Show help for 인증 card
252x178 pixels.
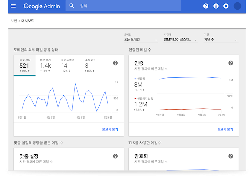click(231, 63)
